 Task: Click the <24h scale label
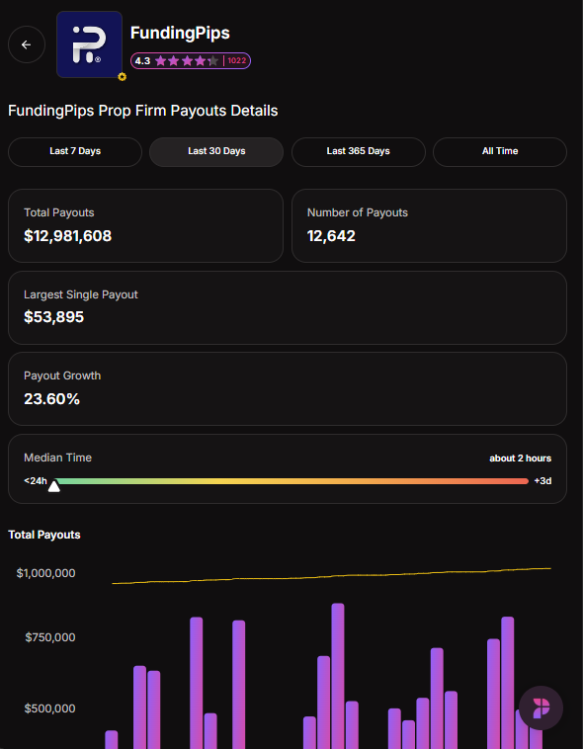(36, 481)
